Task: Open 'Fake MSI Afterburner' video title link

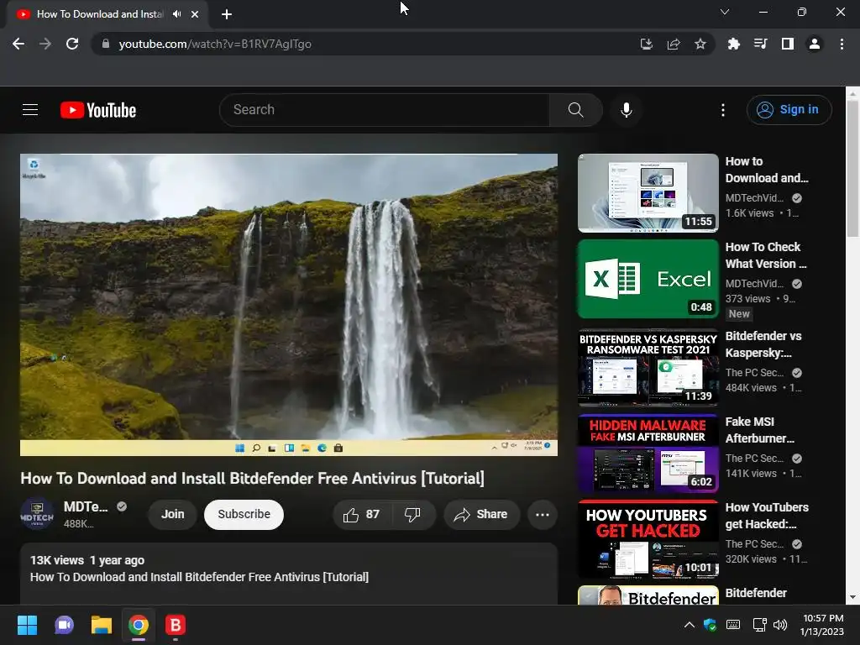Action: [759, 430]
